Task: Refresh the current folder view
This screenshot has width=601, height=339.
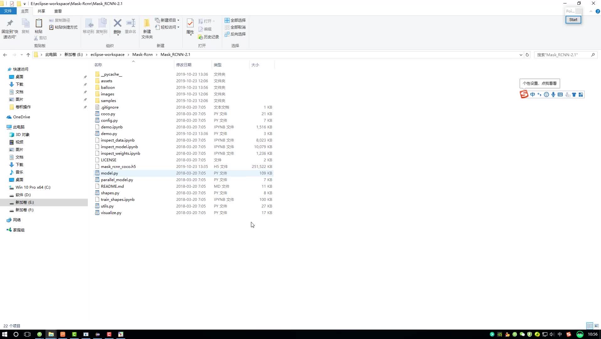Action: click(527, 55)
